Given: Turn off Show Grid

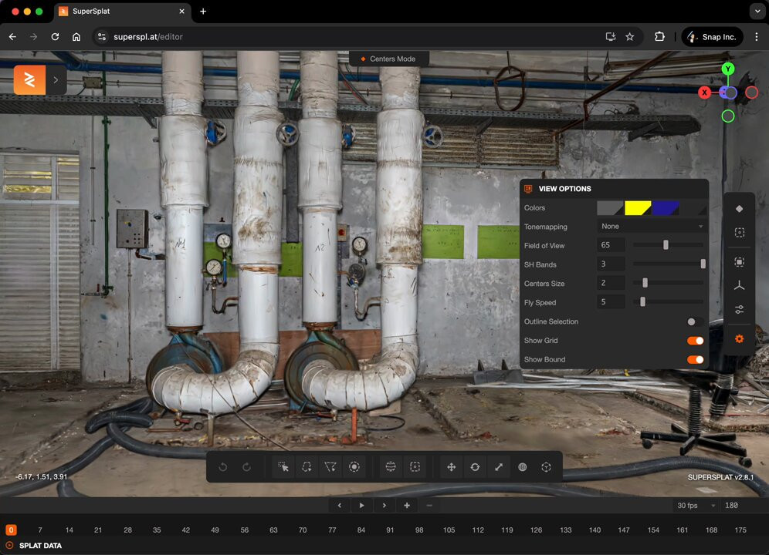Looking at the screenshot, I should (695, 341).
